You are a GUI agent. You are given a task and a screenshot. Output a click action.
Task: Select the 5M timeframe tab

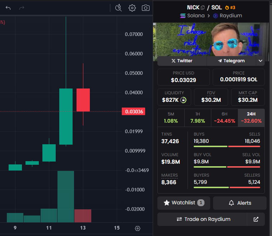click(171, 118)
